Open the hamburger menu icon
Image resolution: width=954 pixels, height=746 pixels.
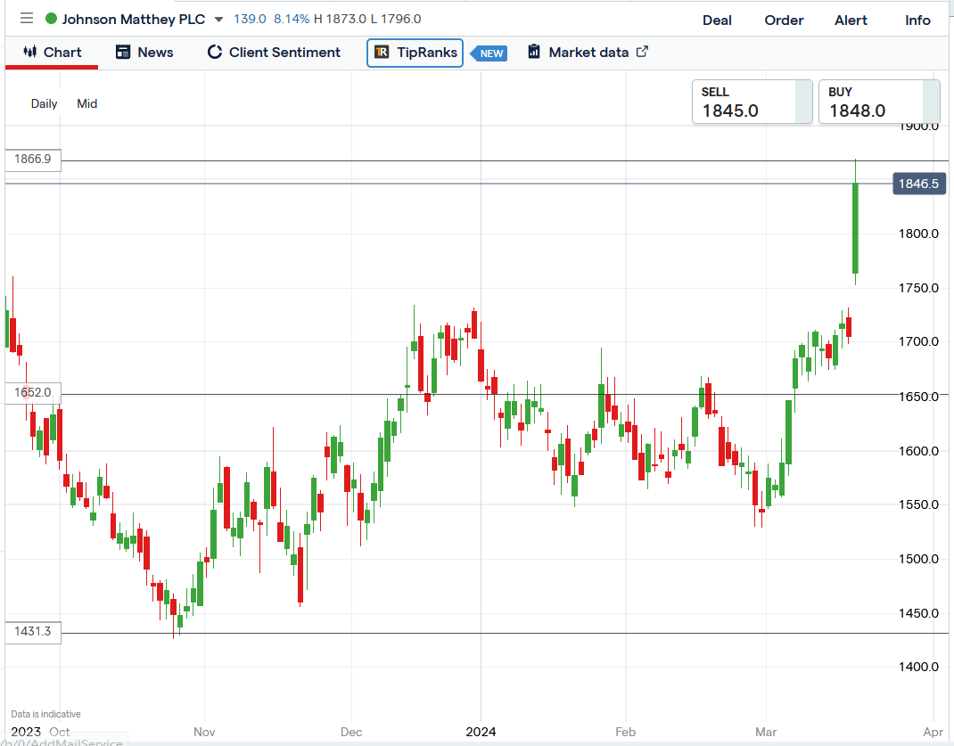coord(26,18)
